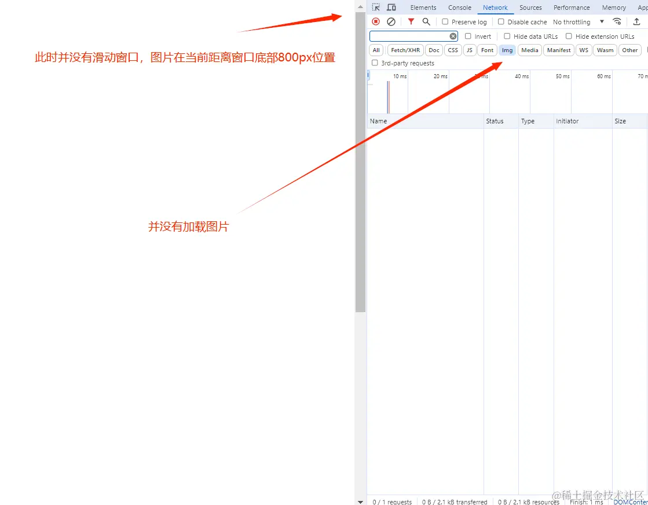This screenshot has width=648, height=505.
Task: Open the Memory tab
Action: point(614,8)
